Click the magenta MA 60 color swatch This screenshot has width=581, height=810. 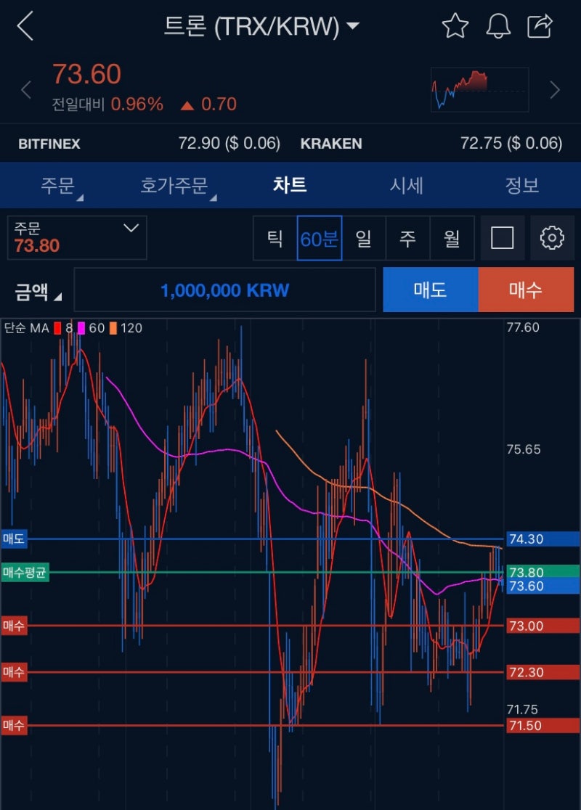[83, 328]
